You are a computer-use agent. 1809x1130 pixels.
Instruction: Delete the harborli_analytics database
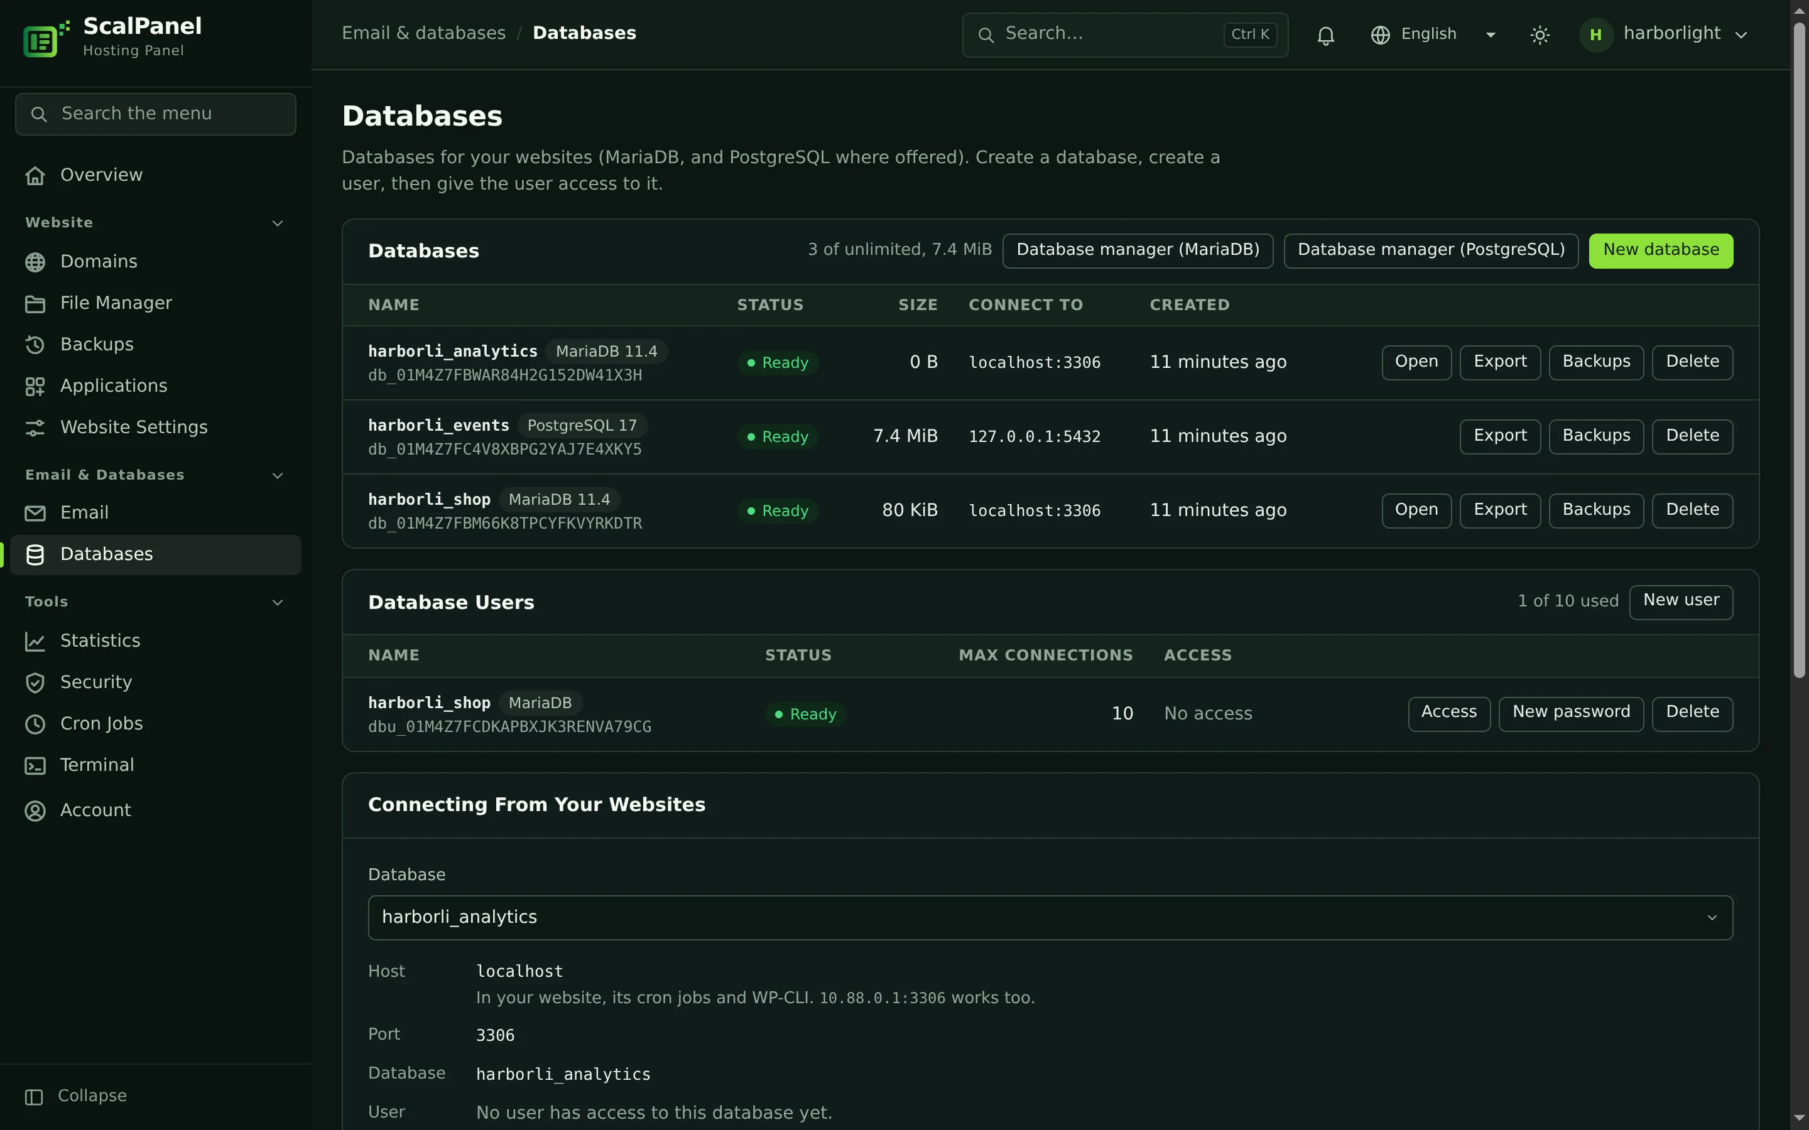click(1692, 362)
